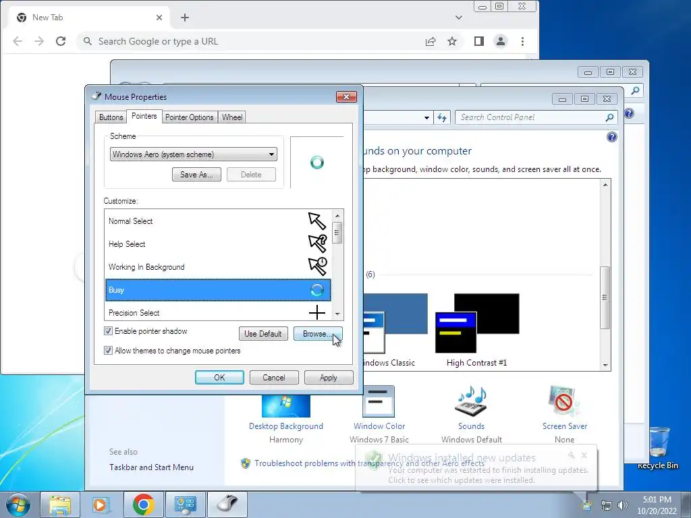Click the Save As... button

[196, 175]
